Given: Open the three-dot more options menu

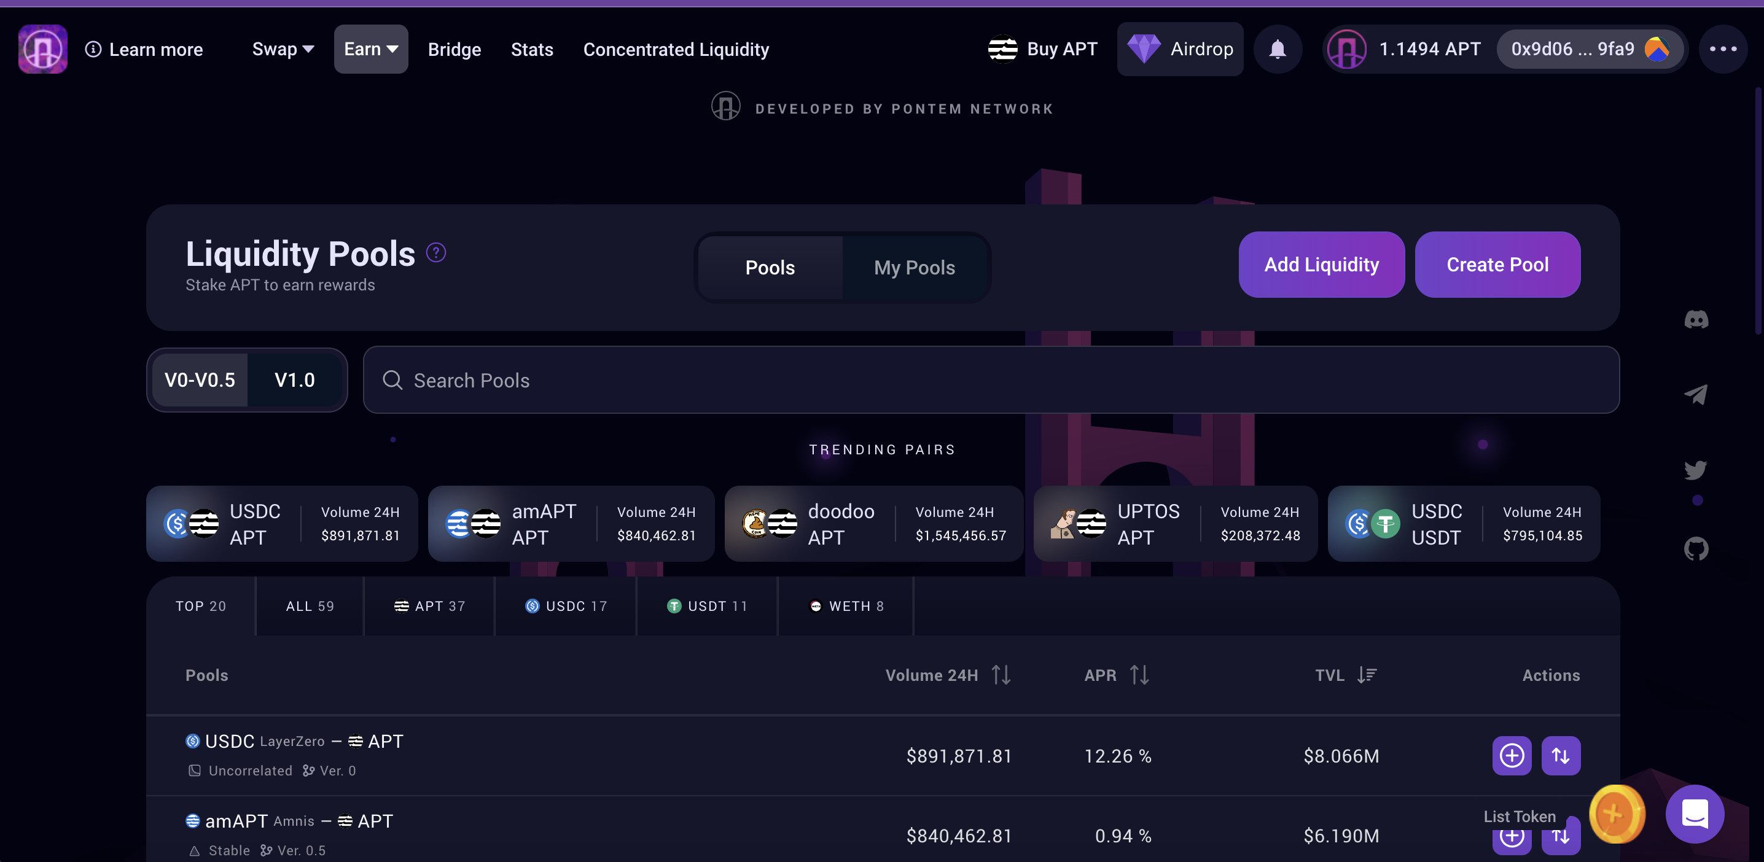Looking at the screenshot, I should pos(1723,49).
